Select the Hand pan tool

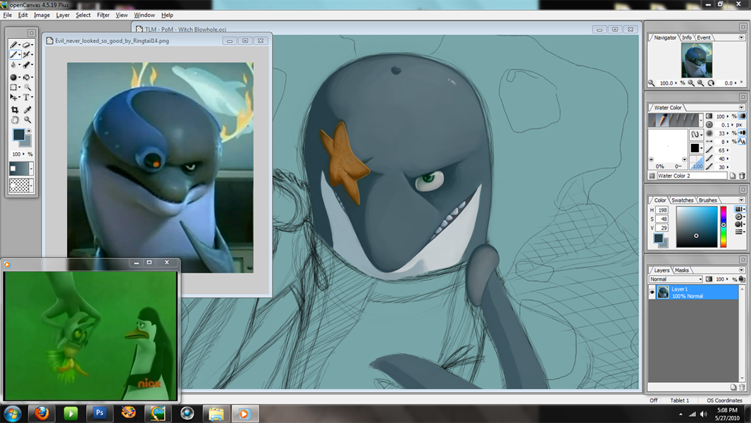click(14, 120)
